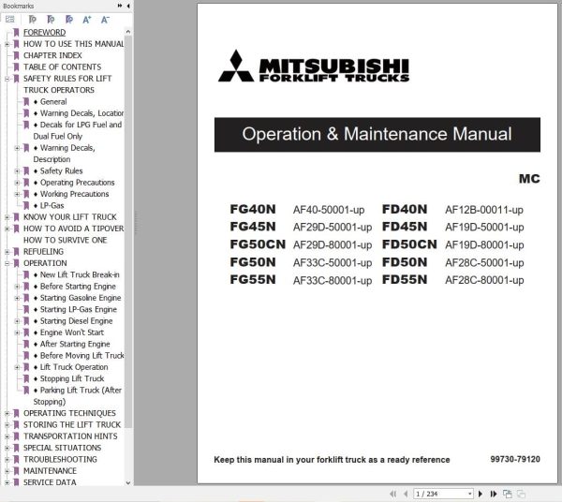562x502 pixels.
Task: Open the FOREWORD bookmark
Action: 44,32
